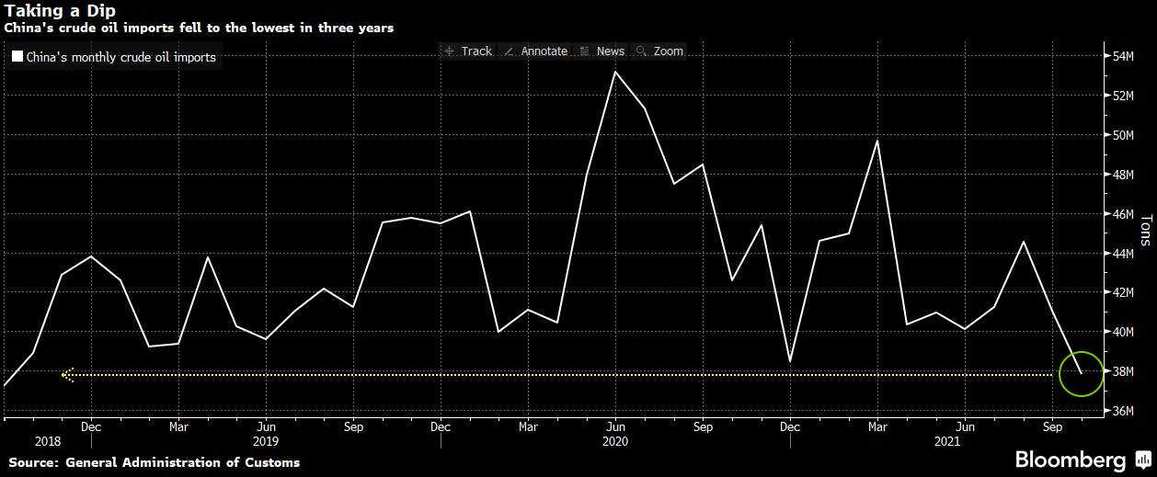Select legend label China's monthly crude oil imports
The width and height of the screenshot is (1157, 477).
(x=121, y=58)
